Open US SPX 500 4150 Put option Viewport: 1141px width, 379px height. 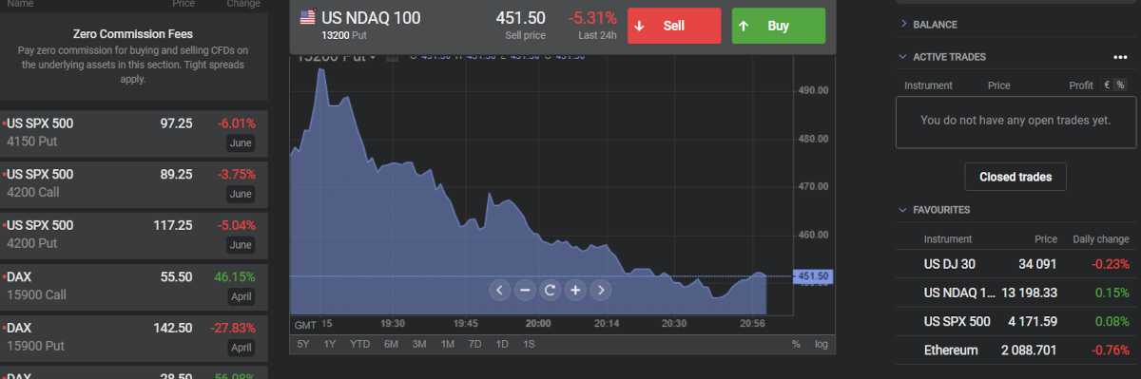(x=134, y=133)
